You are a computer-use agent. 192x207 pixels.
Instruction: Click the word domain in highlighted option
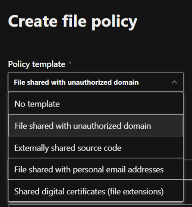point(137,126)
